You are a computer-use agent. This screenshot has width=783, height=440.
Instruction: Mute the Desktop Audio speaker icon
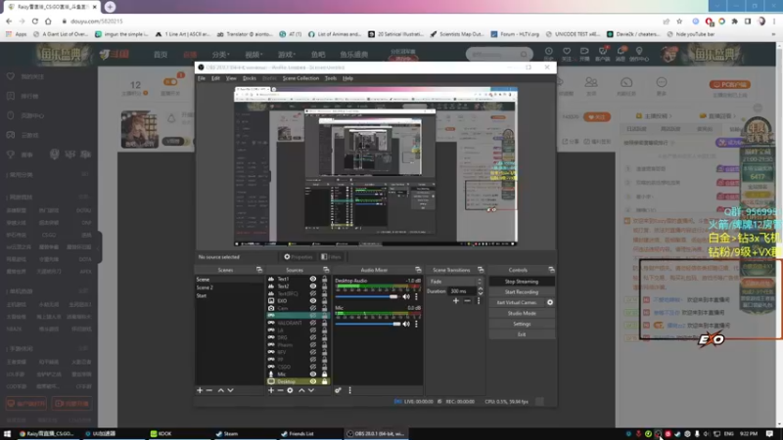(406, 297)
